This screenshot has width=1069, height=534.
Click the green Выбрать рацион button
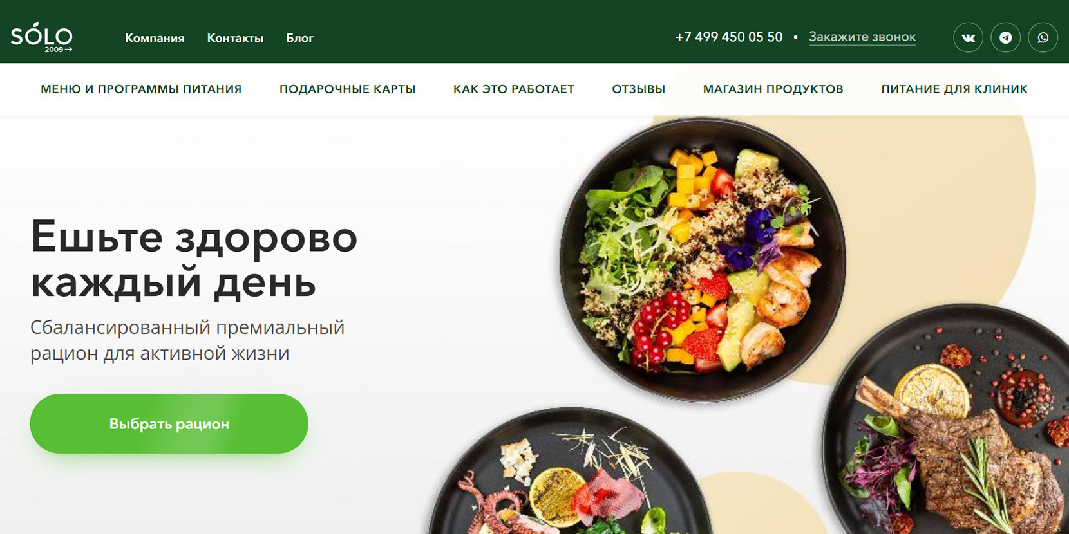coord(169,423)
